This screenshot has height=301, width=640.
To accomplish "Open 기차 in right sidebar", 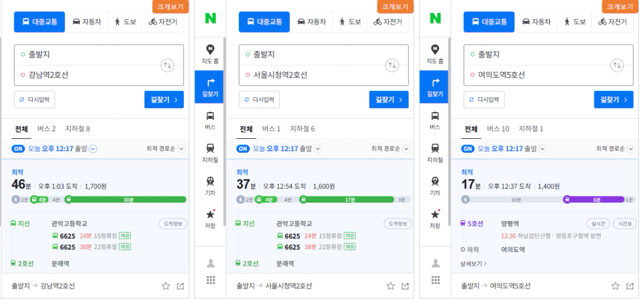I will (x=435, y=185).
